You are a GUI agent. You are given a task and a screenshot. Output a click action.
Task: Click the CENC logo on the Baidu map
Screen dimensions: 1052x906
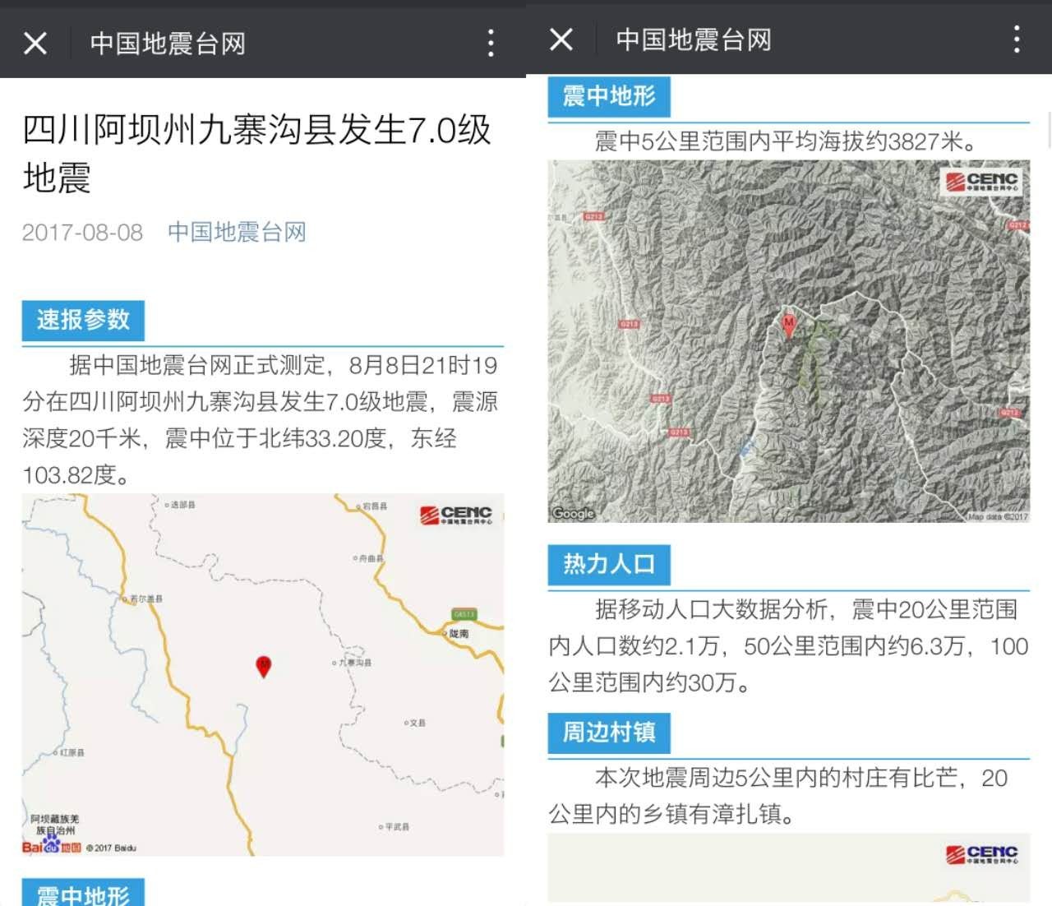[x=456, y=515]
